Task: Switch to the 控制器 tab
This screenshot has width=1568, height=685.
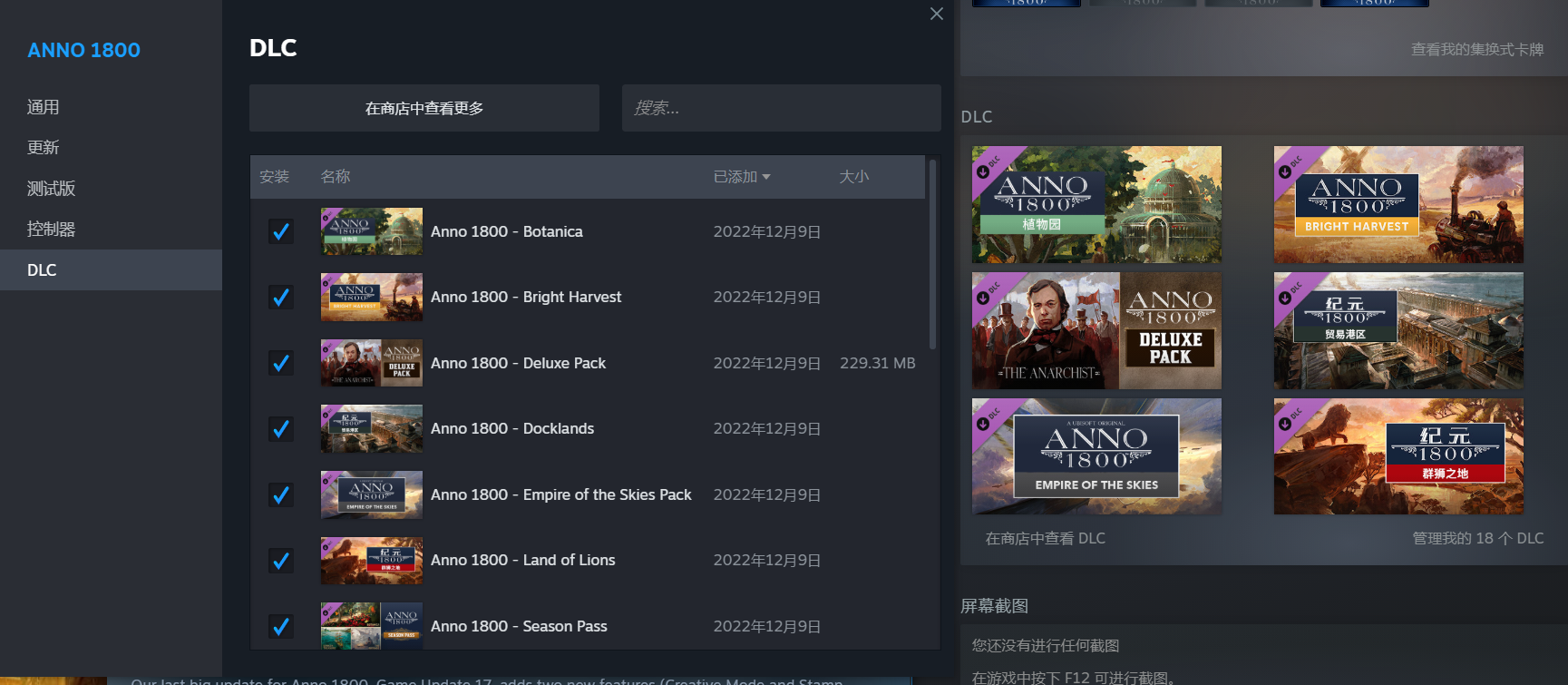Action: click(111, 230)
